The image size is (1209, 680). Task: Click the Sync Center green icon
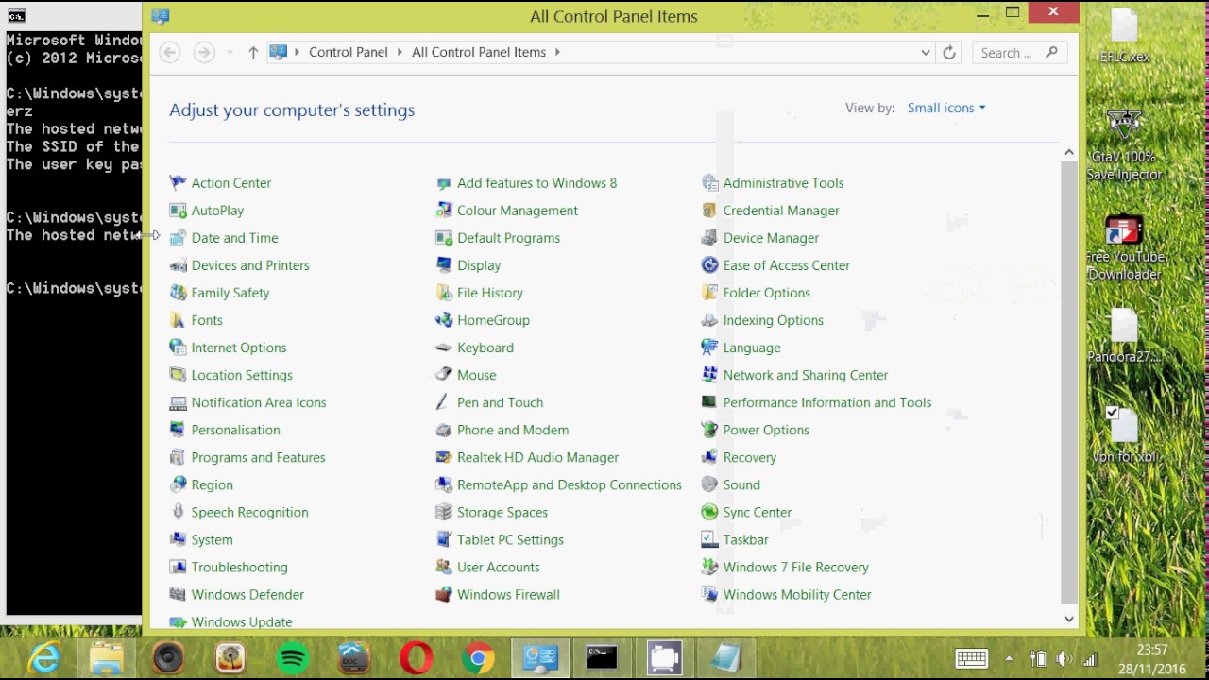(x=709, y=512)
